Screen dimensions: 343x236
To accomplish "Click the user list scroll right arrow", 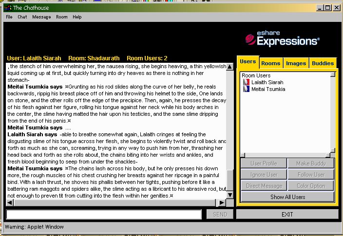I will pyautogui.click(x=328, y=155).
